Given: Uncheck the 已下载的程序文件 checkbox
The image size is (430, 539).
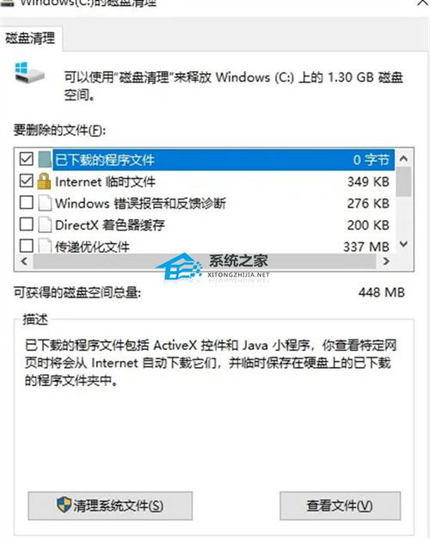Looking at the screenshot, I should click(x=27, y=159).
